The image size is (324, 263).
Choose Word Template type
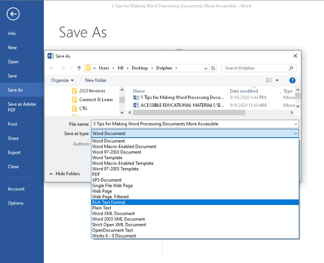pos(195,157)
